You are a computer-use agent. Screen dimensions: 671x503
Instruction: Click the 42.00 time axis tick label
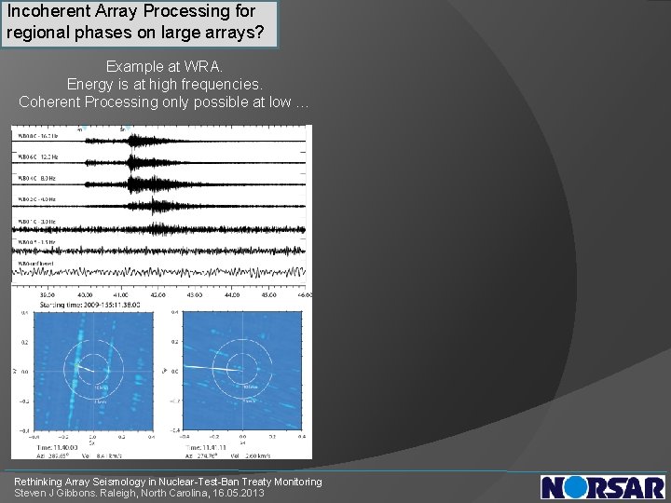[x=158, y=295]
